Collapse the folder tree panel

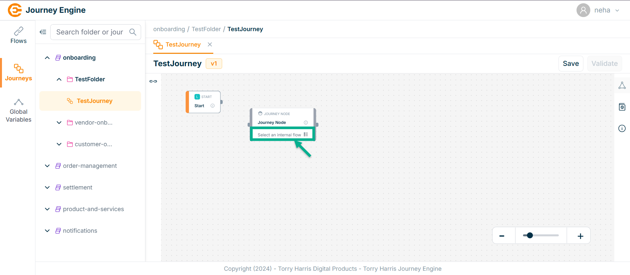tap(43, 32)
